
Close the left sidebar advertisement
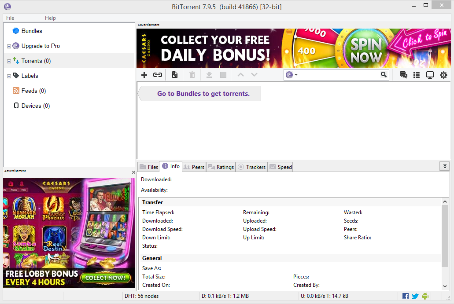[x=133, y=172]
